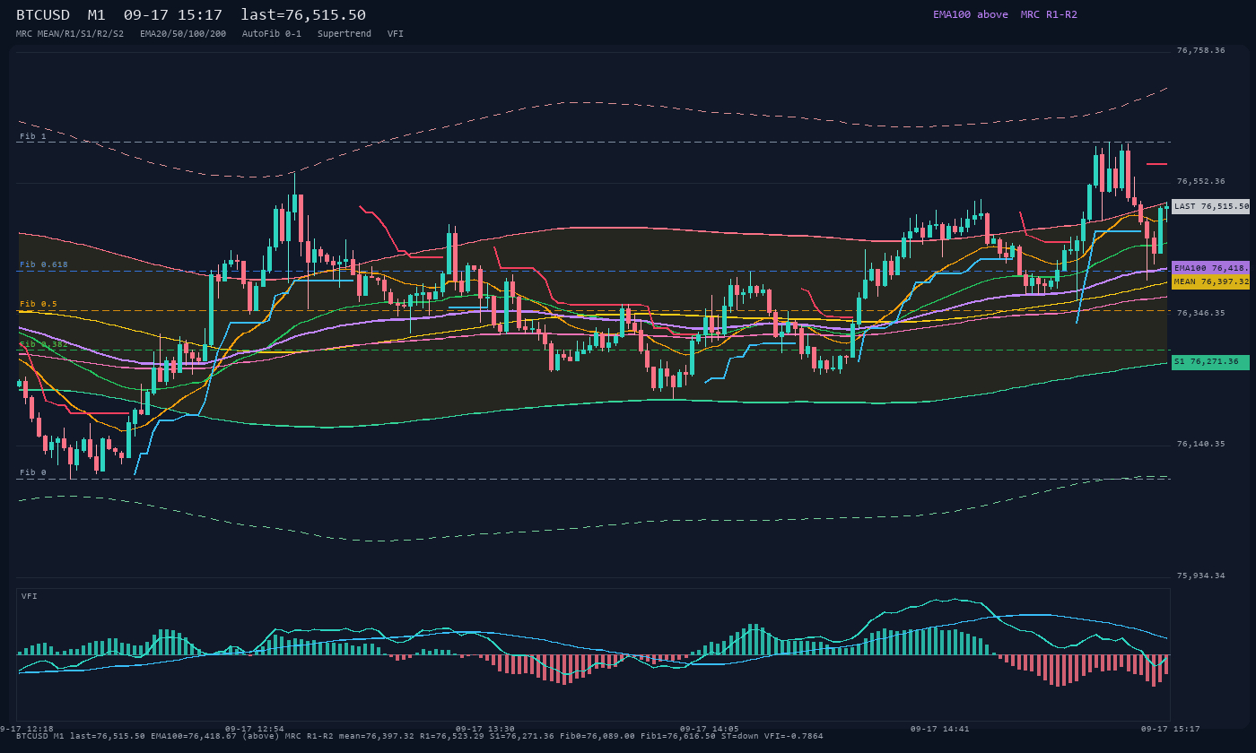Click the LAST 76,515.50 price tag
Image resolution: width=1256 pixels, height=753 pixels.
[x=1210, y=206]
